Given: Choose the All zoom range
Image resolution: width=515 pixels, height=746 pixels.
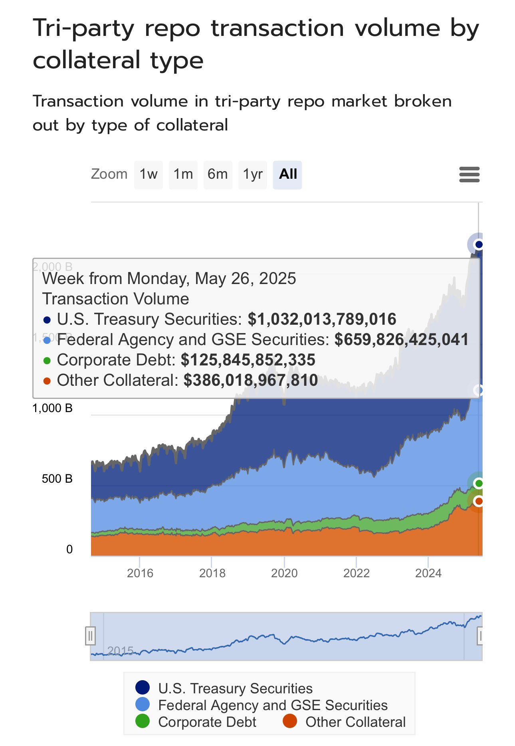Looking at the screenshot, I should (x=287, y=175).
